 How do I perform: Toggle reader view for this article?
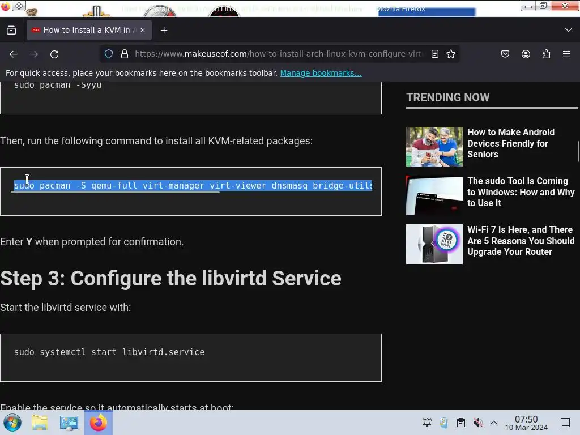tap(435, 54)
